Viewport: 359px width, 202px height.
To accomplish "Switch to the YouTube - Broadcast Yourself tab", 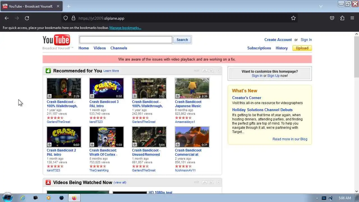I will [31, 6].
